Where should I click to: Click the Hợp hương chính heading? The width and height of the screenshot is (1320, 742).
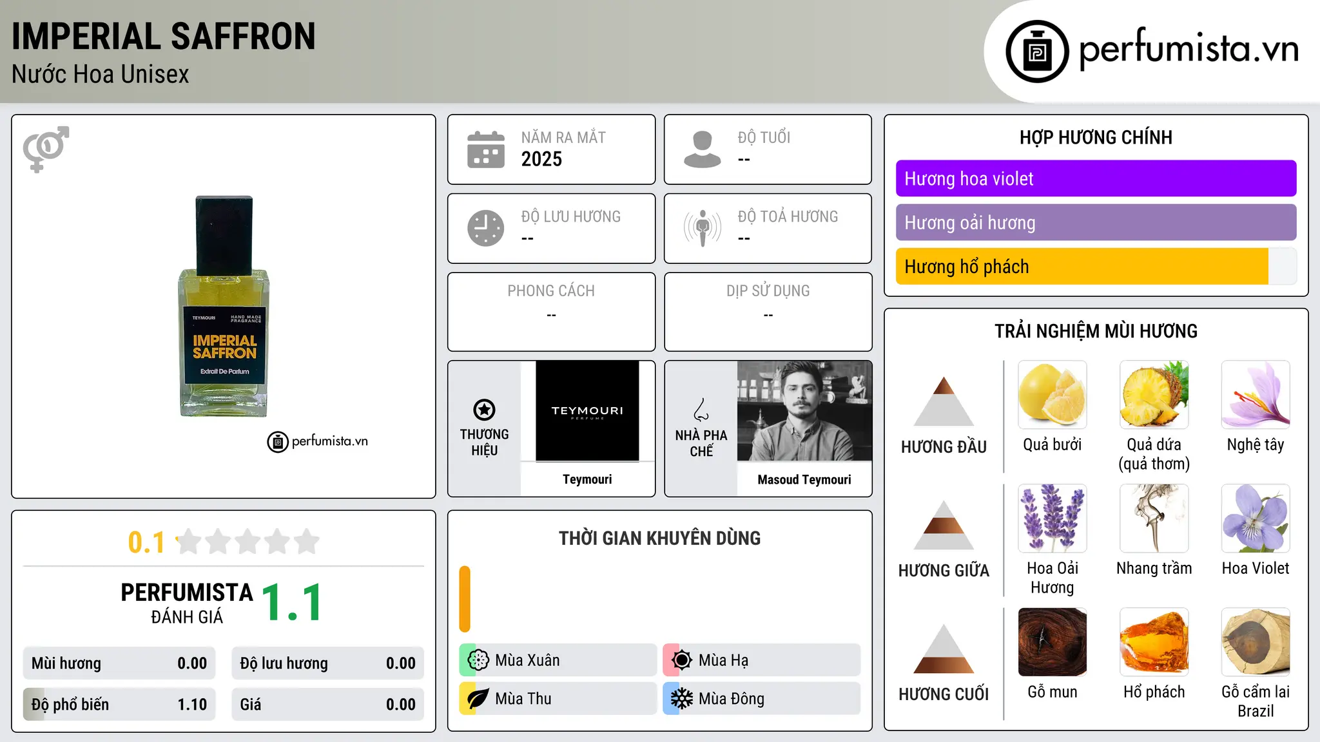[1096, 137]
